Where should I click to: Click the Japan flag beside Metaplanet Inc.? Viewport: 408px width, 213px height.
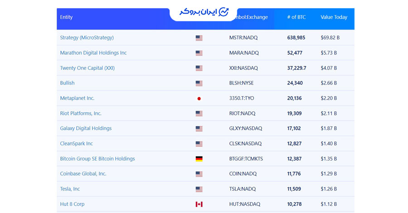point(199,99)
